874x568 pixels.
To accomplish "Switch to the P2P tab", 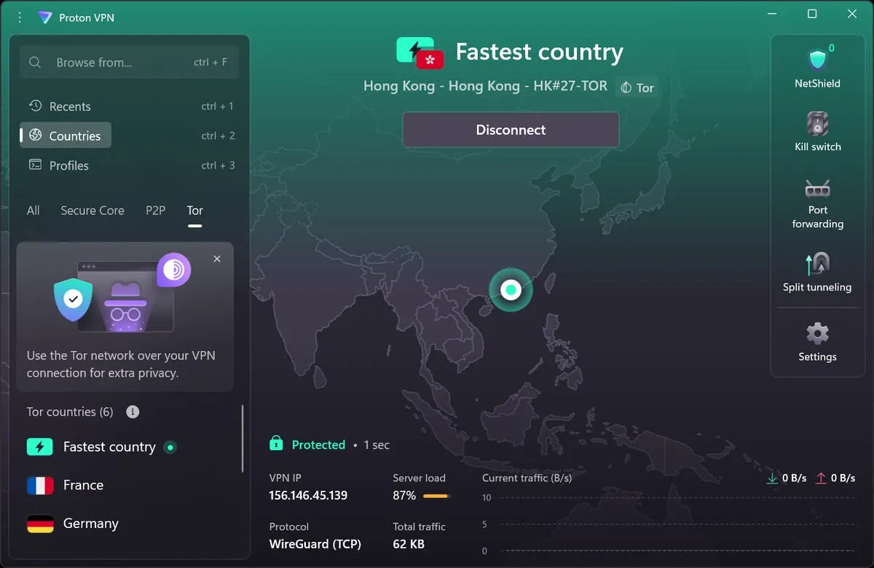I will click(x=155, y=210).
